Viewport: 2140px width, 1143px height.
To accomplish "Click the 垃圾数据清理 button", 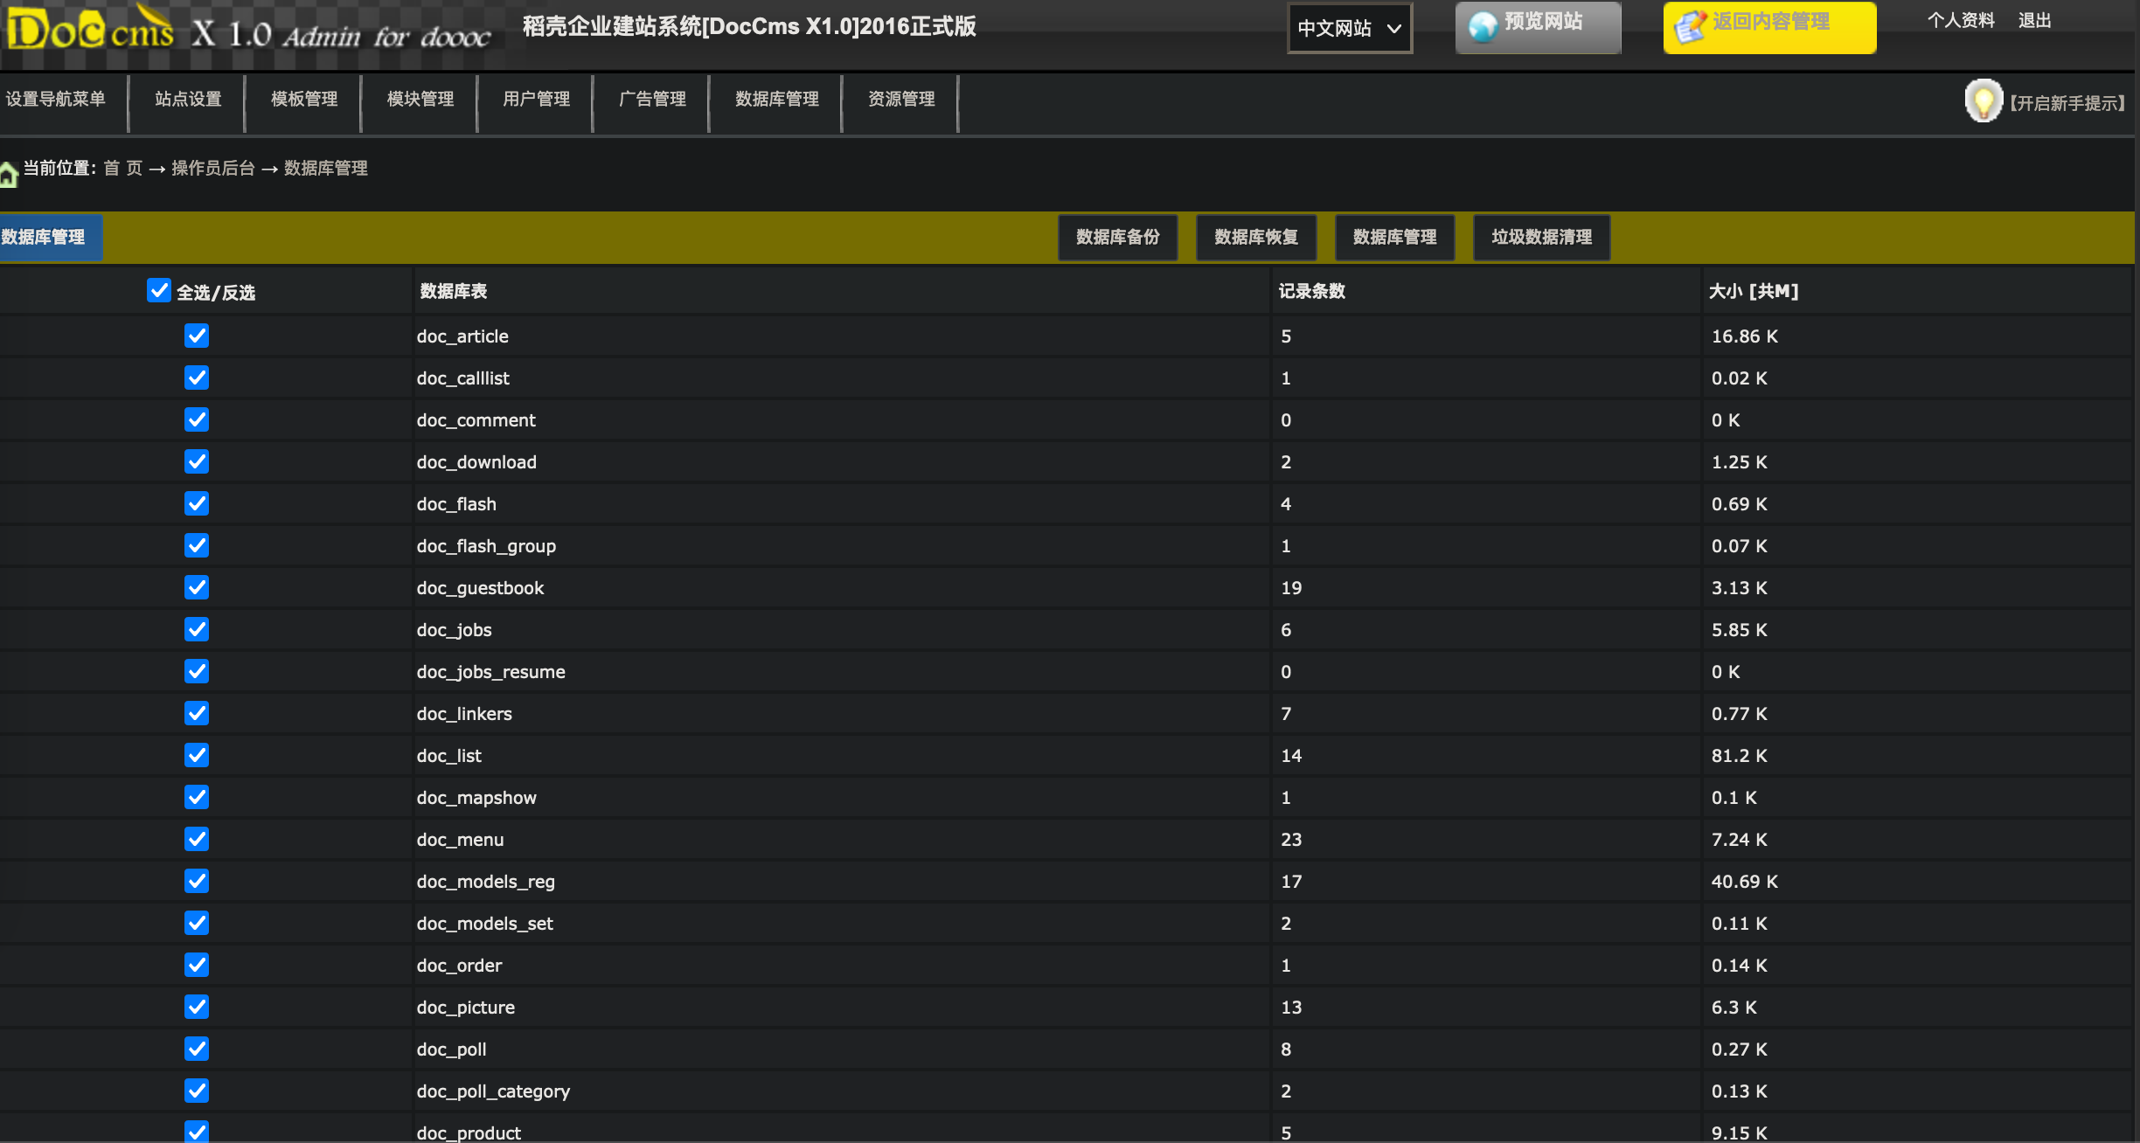I will pyautogui.click(x=1541, y=238).
